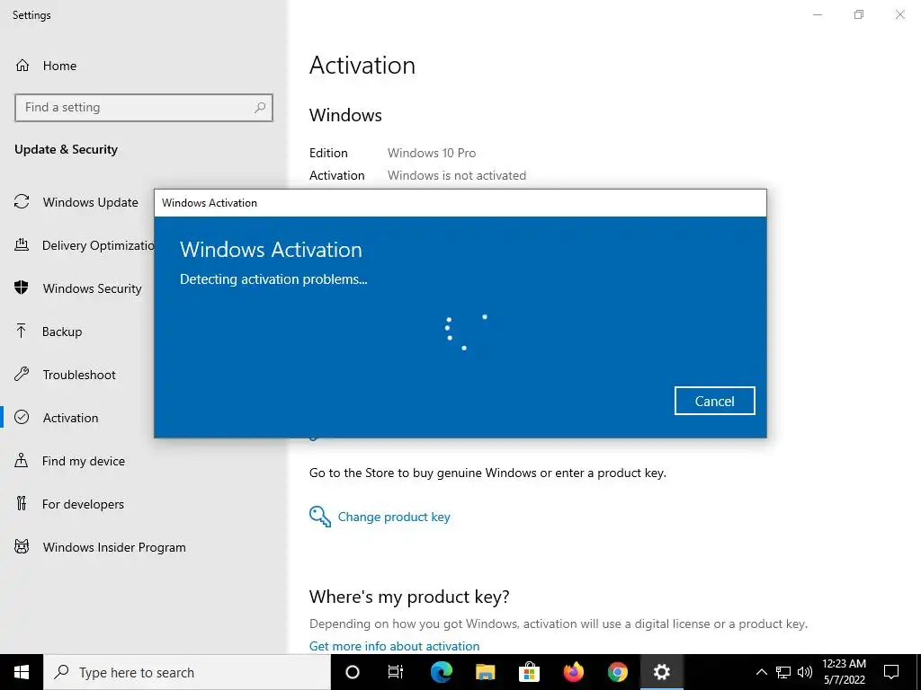This screenshot has width=921, height=690.
Task: Cancel the Windows Activation troubleshooter
Action: coord(714,401)
